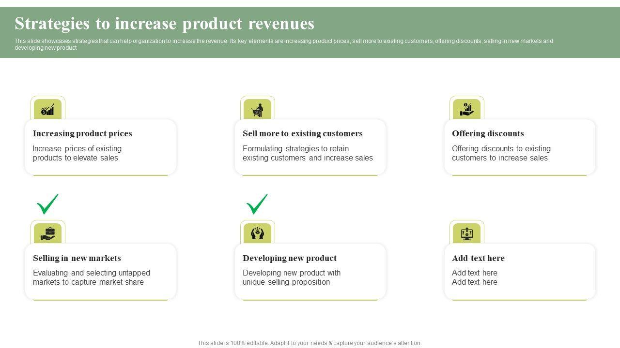Click the text "Evaluating and selecting untapped markets"
Screen dimensions: 620x348
(x=92, y=277)
